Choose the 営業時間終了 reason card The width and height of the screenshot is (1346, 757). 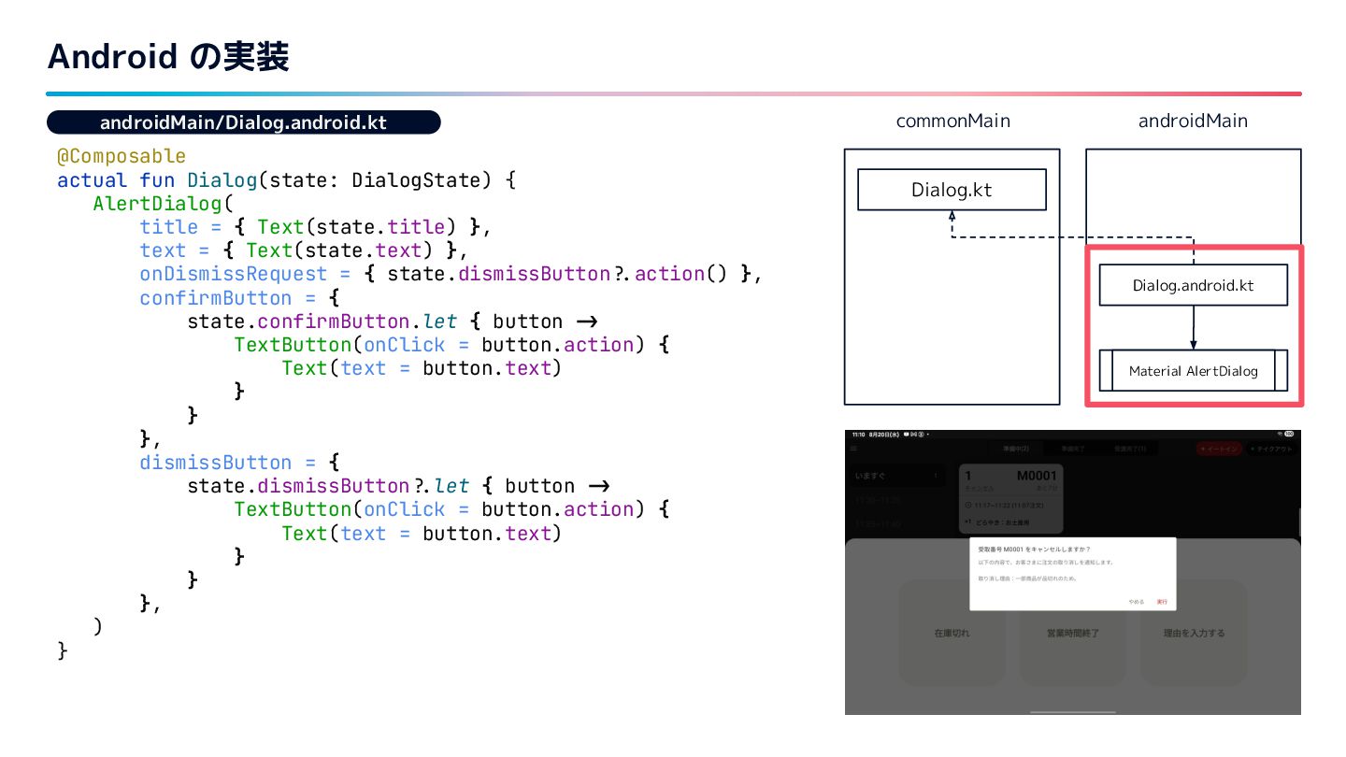click(1073, 633)
